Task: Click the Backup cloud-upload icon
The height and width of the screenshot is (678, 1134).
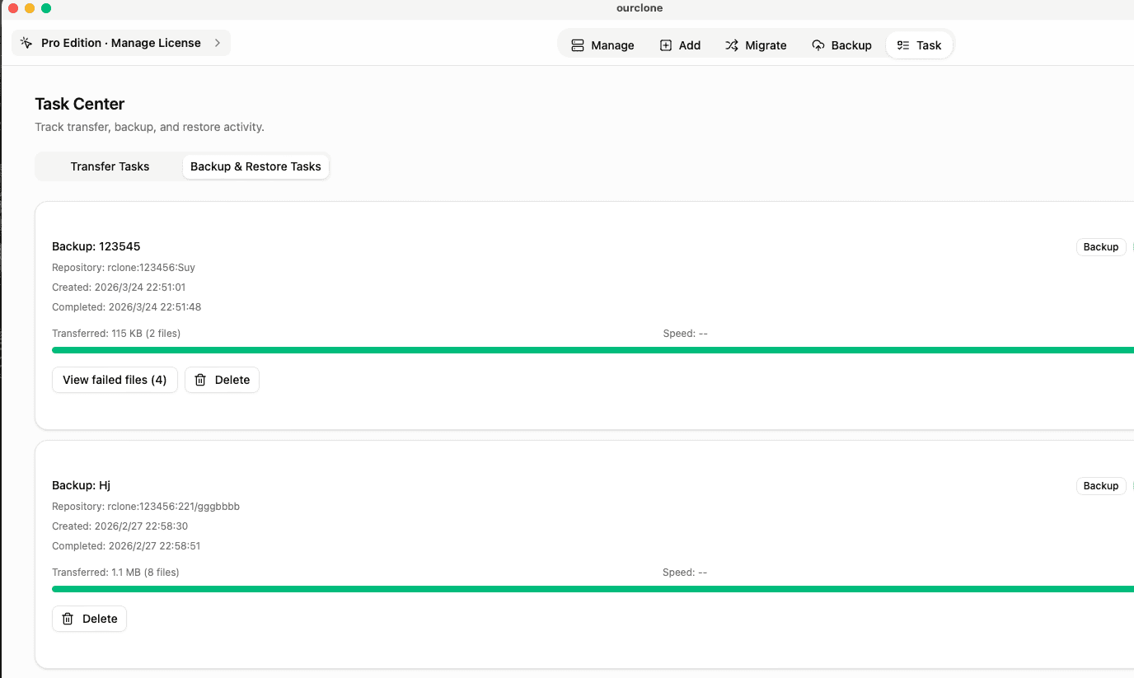Action: click(817, 45)
